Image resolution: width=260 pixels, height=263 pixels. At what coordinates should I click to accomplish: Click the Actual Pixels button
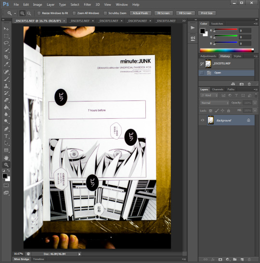click(x=140, y=13)
